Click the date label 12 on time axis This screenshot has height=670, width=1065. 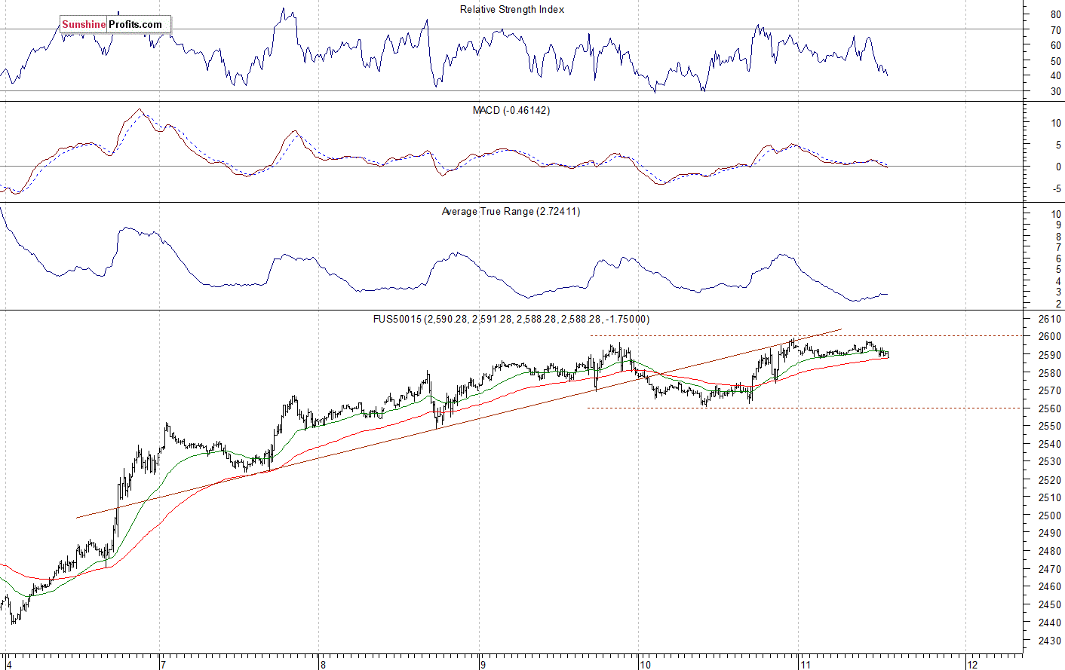pos(972,665)
